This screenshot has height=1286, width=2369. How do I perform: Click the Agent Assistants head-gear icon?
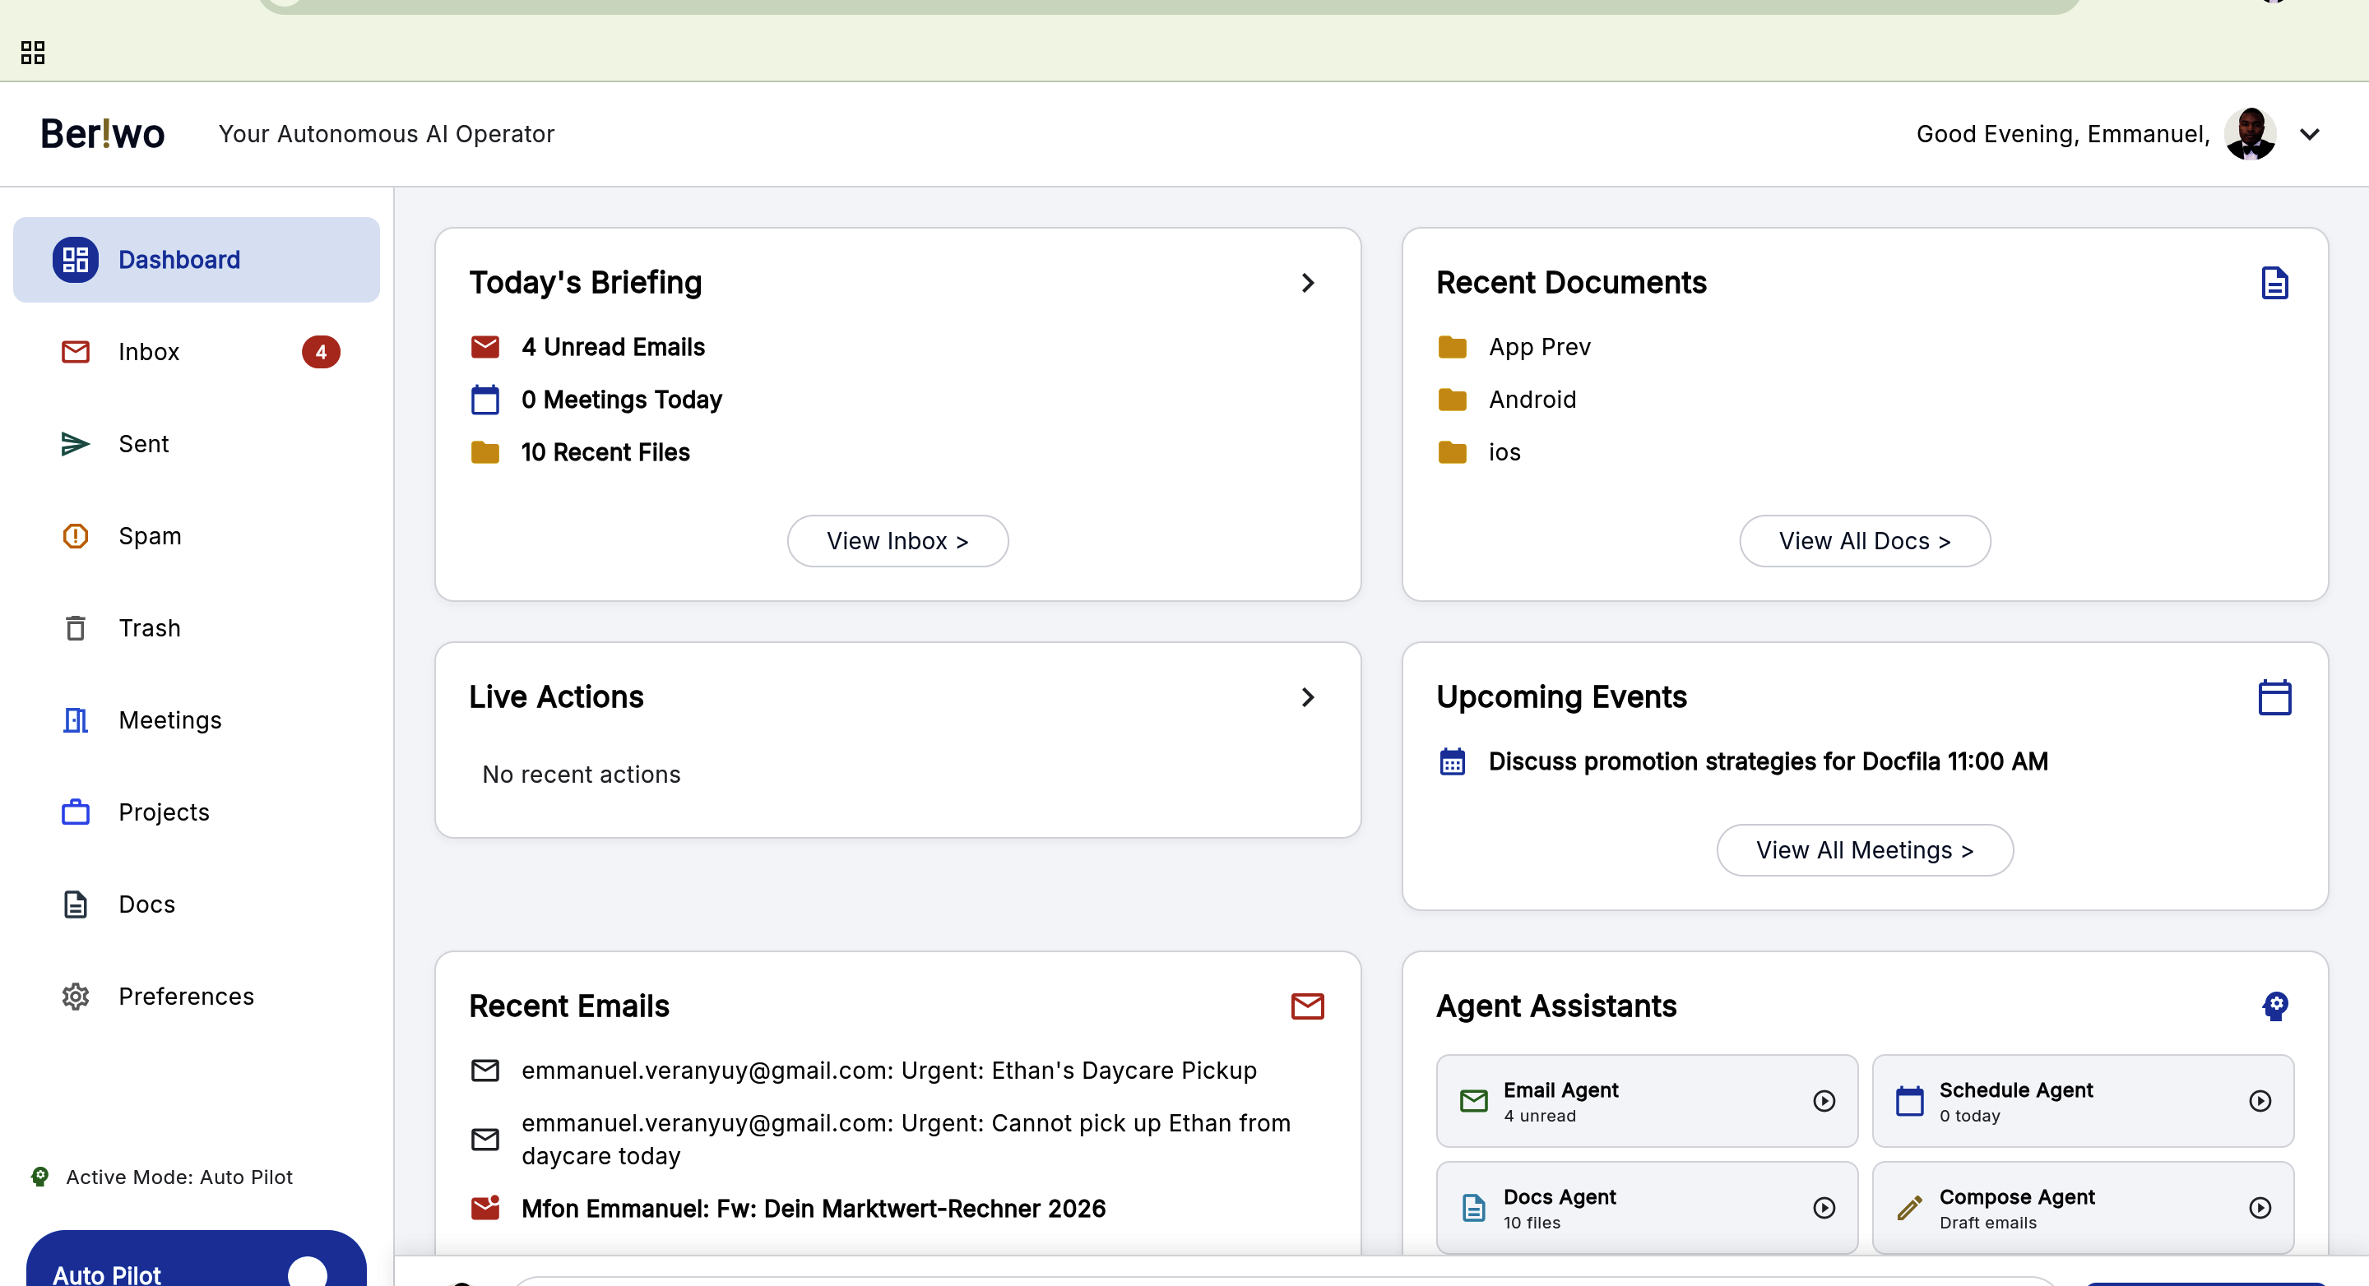(x=2274, y=1006)
